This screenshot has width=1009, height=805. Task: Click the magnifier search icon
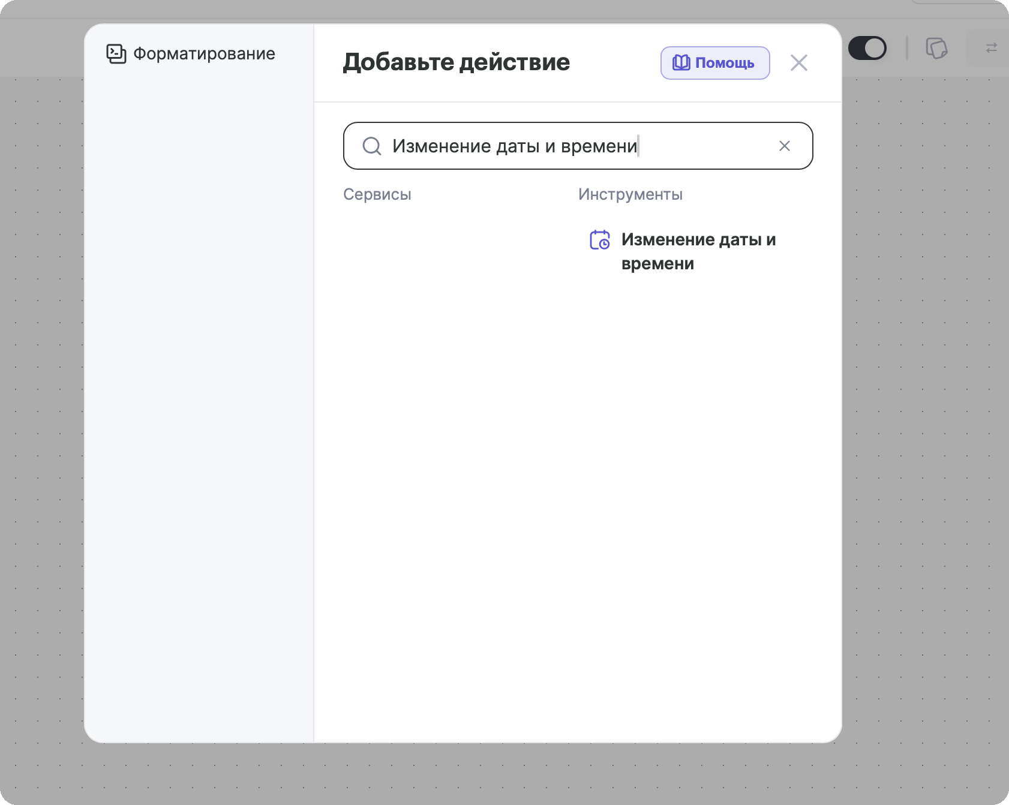(x=372, y=146)
